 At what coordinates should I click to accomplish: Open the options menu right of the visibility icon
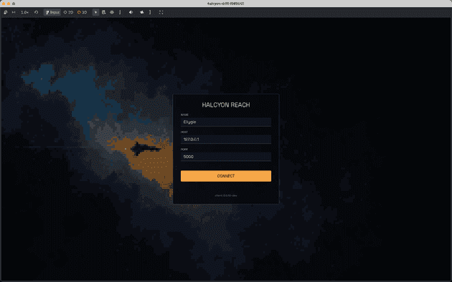[x=120, y=12]
